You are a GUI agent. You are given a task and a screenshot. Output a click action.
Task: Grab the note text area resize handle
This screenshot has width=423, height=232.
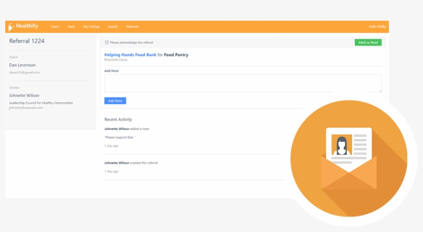click(380, 91)
